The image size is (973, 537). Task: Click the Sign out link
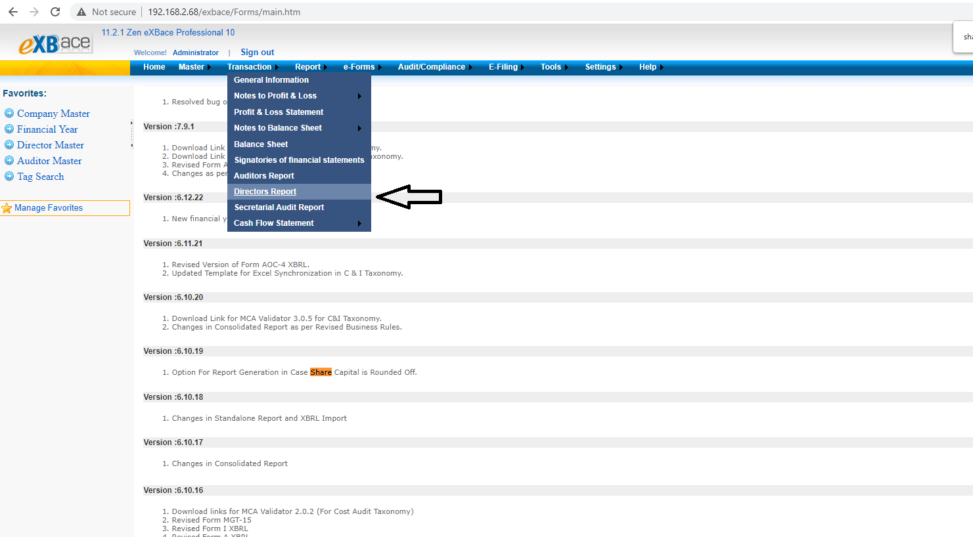[257, 52]
